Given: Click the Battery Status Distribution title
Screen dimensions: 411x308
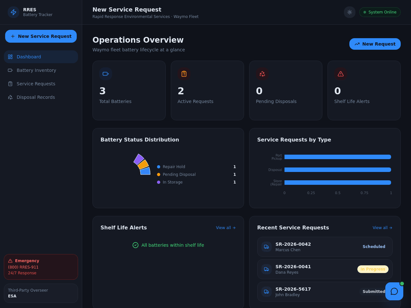Looking at the screenshot, I should 140,140.
